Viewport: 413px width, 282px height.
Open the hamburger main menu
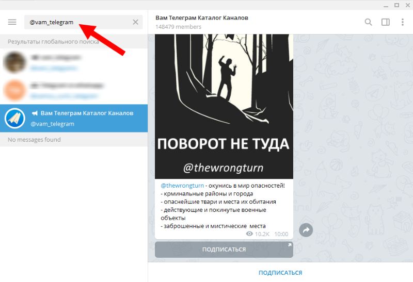(12, 22)
